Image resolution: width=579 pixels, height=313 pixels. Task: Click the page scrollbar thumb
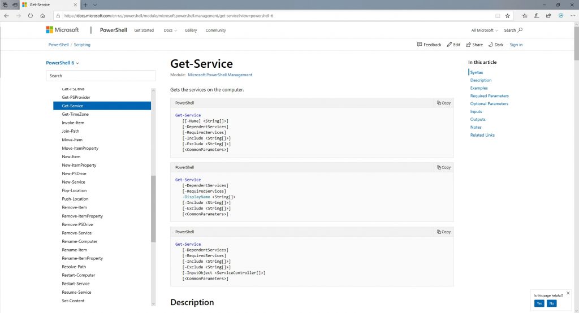(576, 43)
